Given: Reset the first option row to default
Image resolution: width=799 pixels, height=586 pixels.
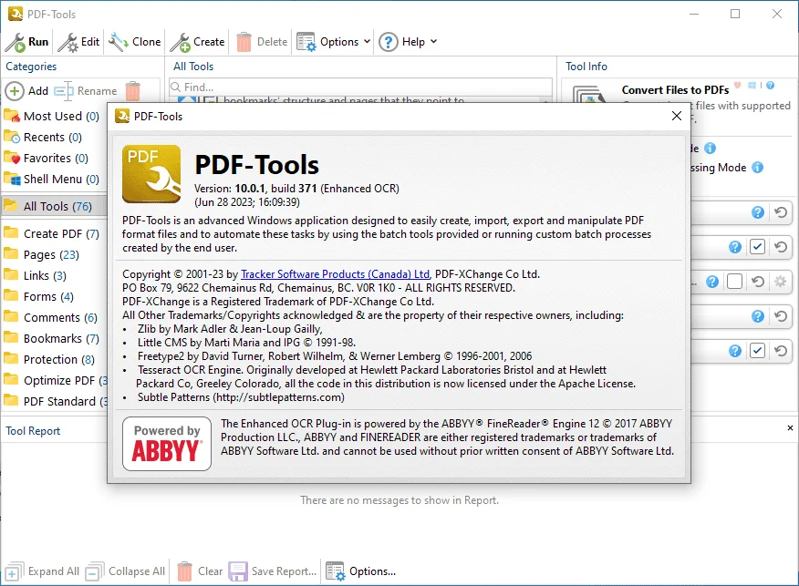Looking at the screenshot, I should click(781, 212).
